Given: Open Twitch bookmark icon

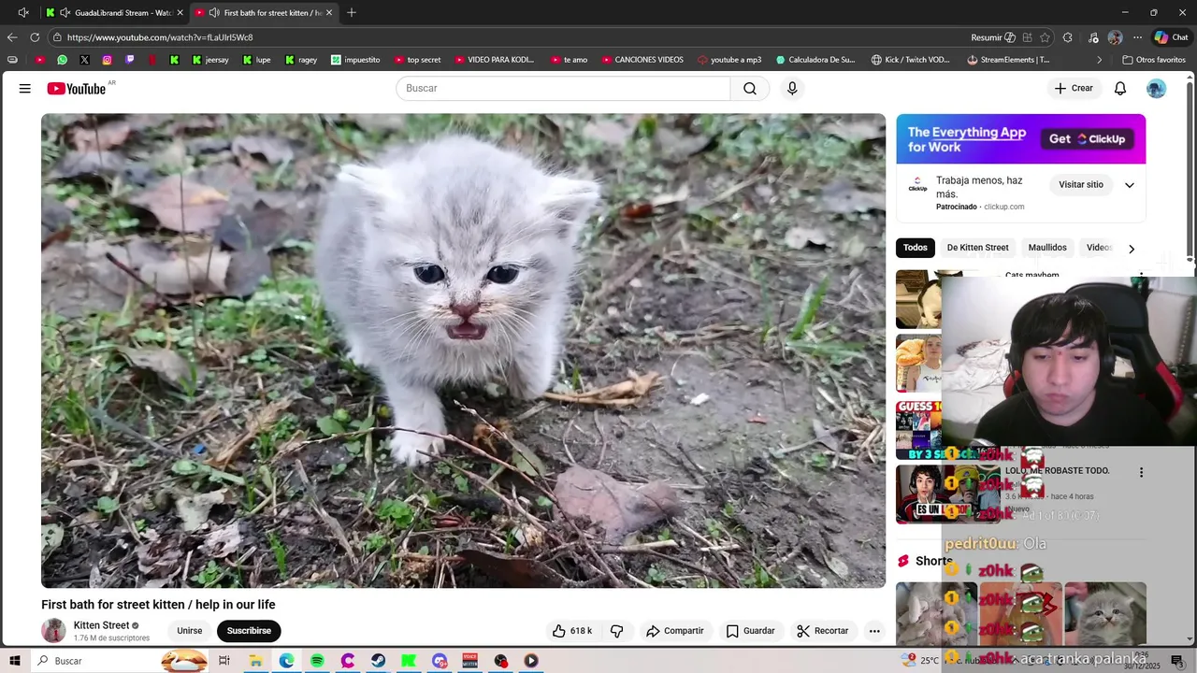Looking at the screenshot, I should pos(130,60).
